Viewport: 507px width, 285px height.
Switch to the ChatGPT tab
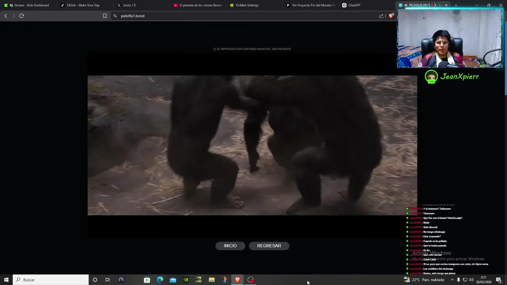367,5
